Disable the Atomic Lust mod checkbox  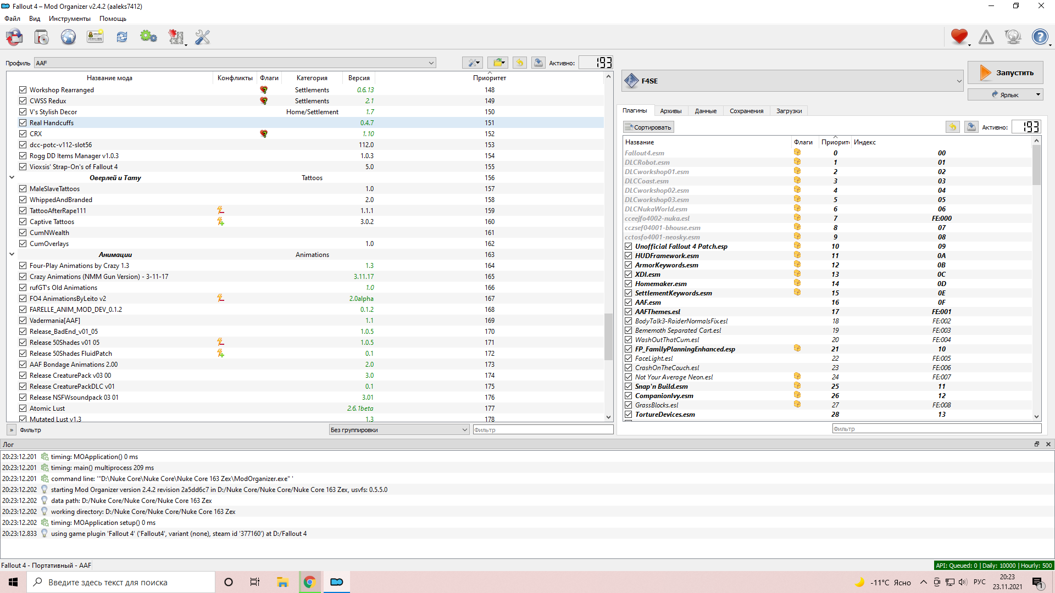(23, 409)
